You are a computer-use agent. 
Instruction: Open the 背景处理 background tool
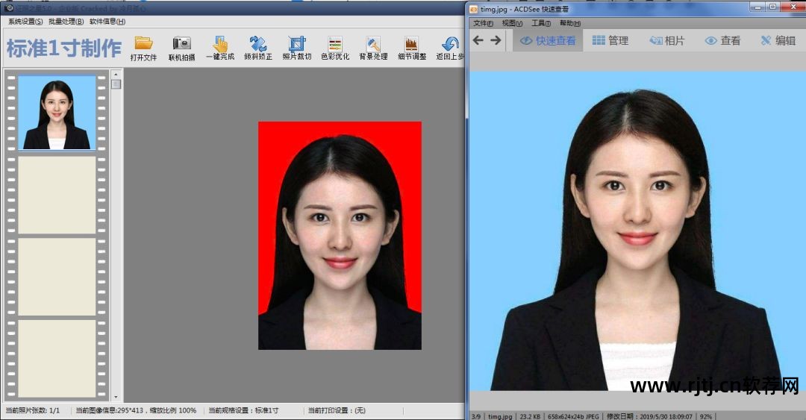pos(373,44)
